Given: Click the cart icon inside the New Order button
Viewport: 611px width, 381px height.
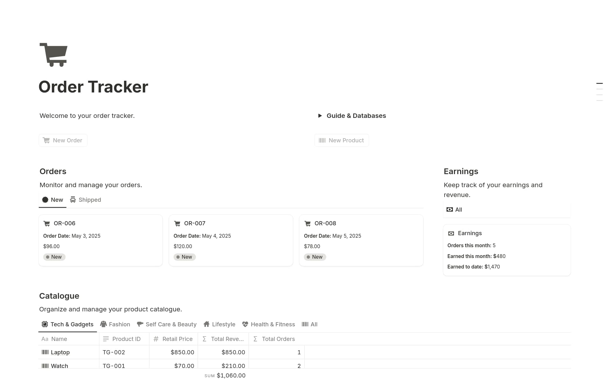Looking at the screenshot, I should pyautogui.click(x=46, y=140).
